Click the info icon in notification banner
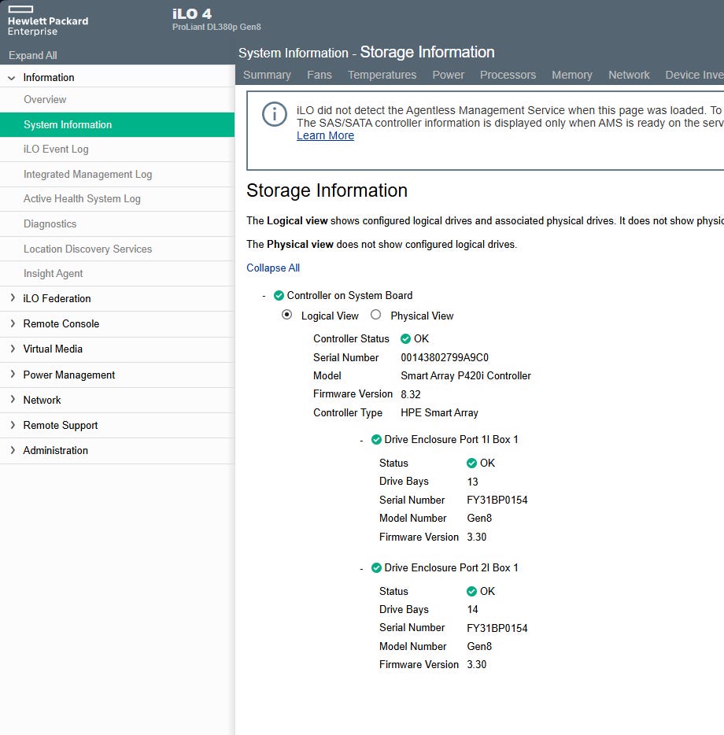This screenshot has width=724, height=735. 274,115
